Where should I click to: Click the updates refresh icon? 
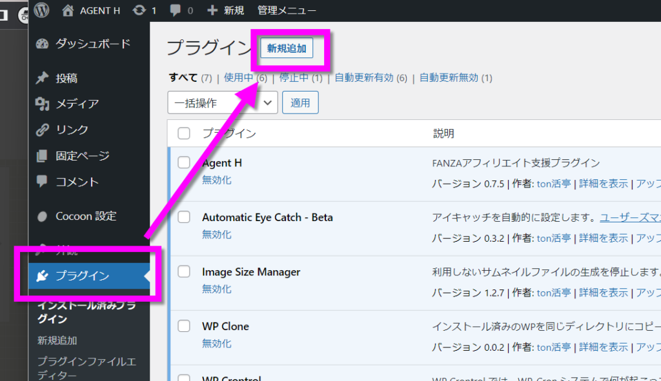pos(139,10)
